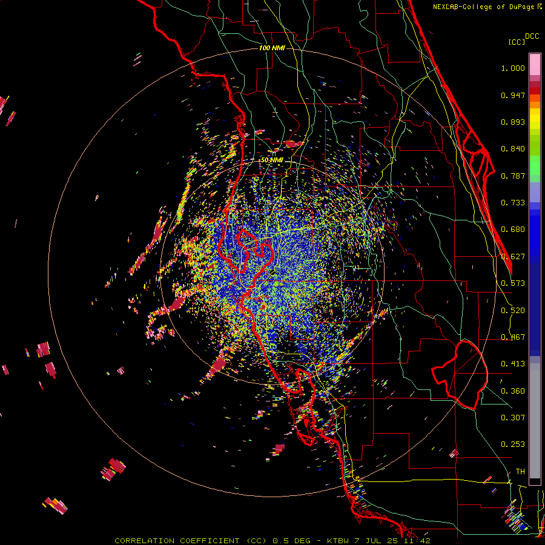
Task: Click the 0.840 scale value
Action: pyautogui.click(x=513, y=149)
